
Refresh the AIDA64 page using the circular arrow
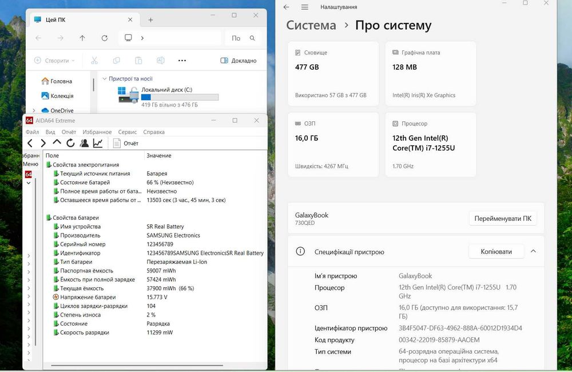click(x=70, y=143)
